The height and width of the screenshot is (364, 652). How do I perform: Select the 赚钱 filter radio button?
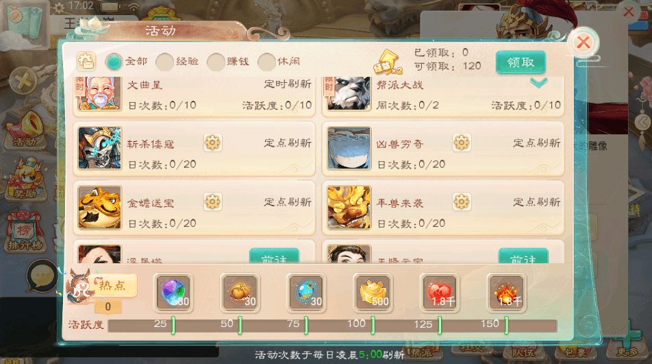216,62
